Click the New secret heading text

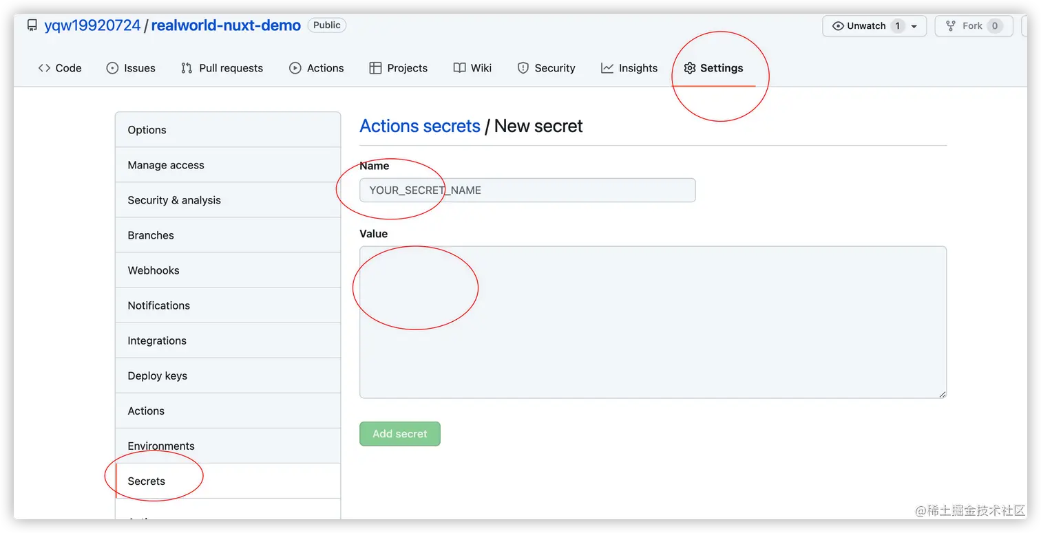click(538, 126)
